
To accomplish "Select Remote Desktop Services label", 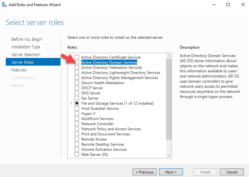I will [103, 144].
